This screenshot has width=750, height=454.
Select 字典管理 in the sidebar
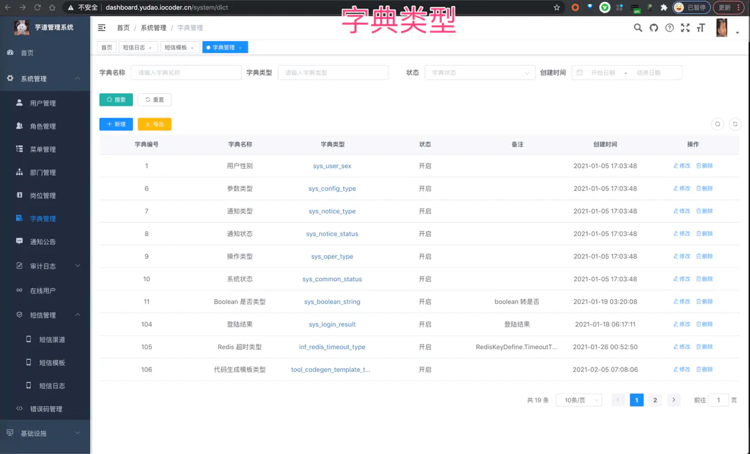pos(45,219)
